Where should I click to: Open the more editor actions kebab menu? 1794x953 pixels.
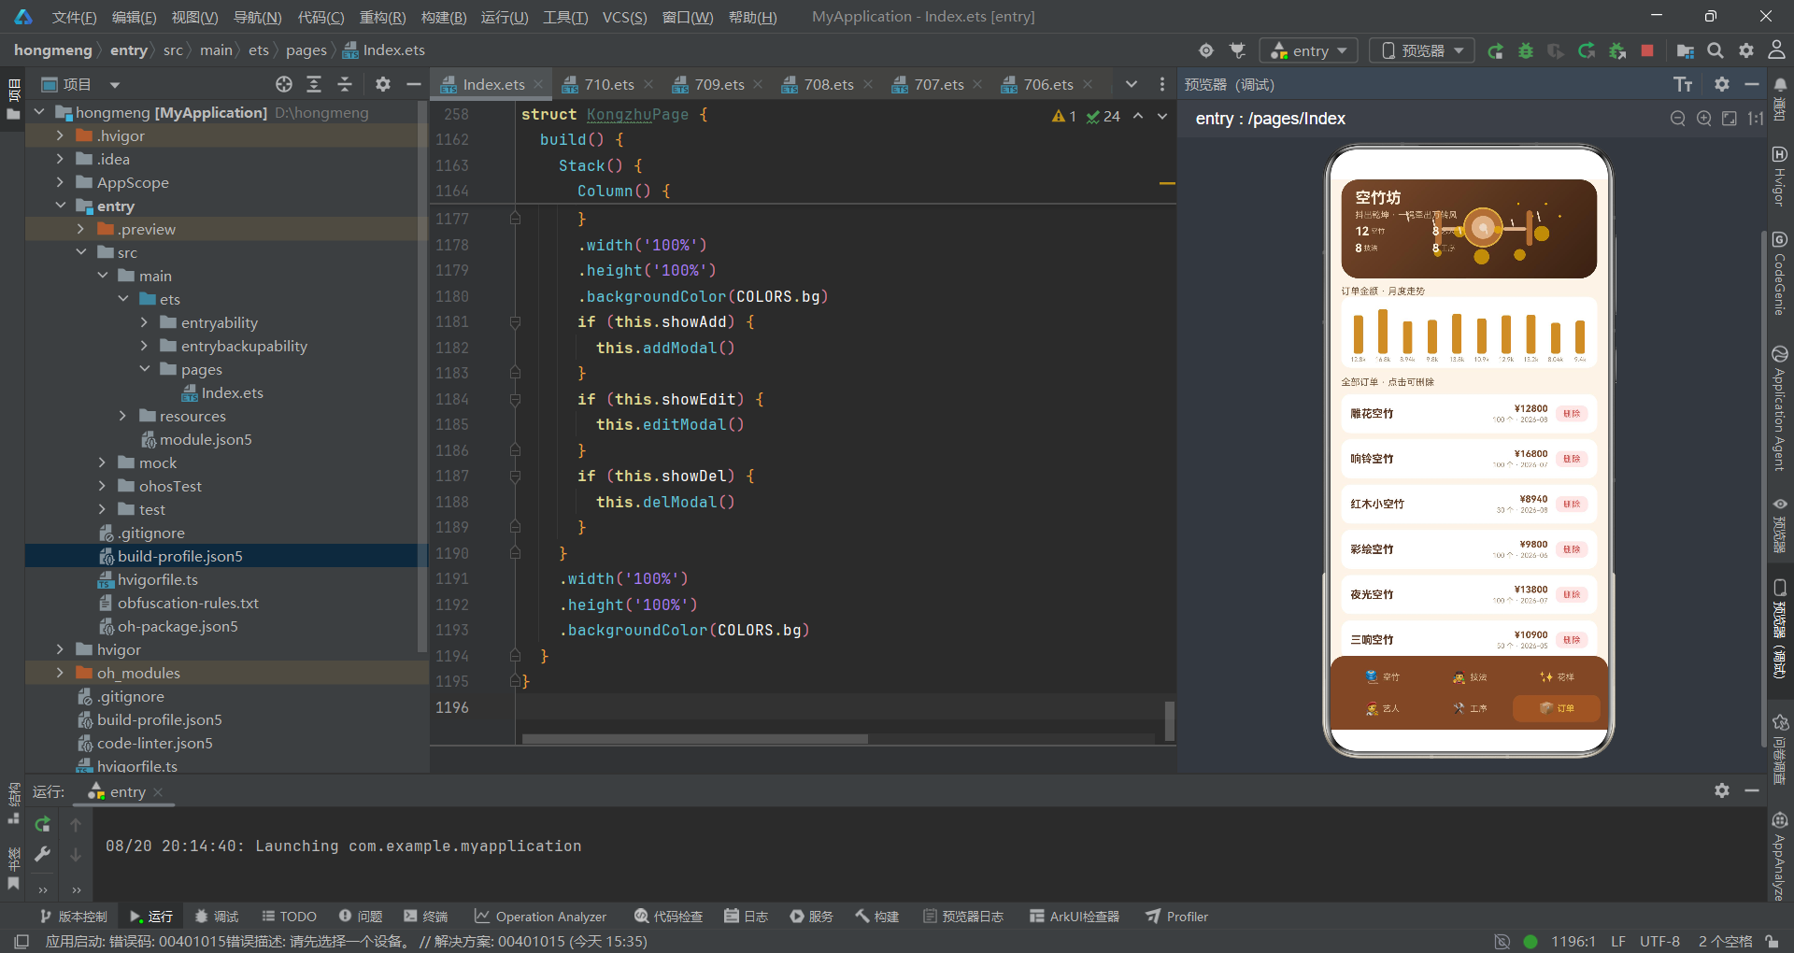point(1162,84)
